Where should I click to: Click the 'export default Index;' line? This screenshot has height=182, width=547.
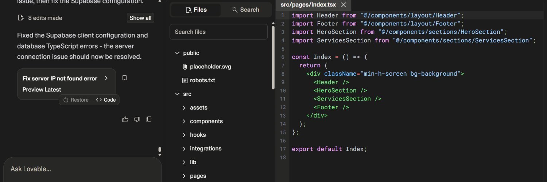point(329,149)
